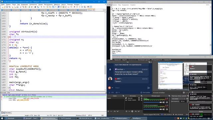Click the Save All icon in Notepad++ toolbar
This screenshot has width=213, height=120.
tap(10, 7)
